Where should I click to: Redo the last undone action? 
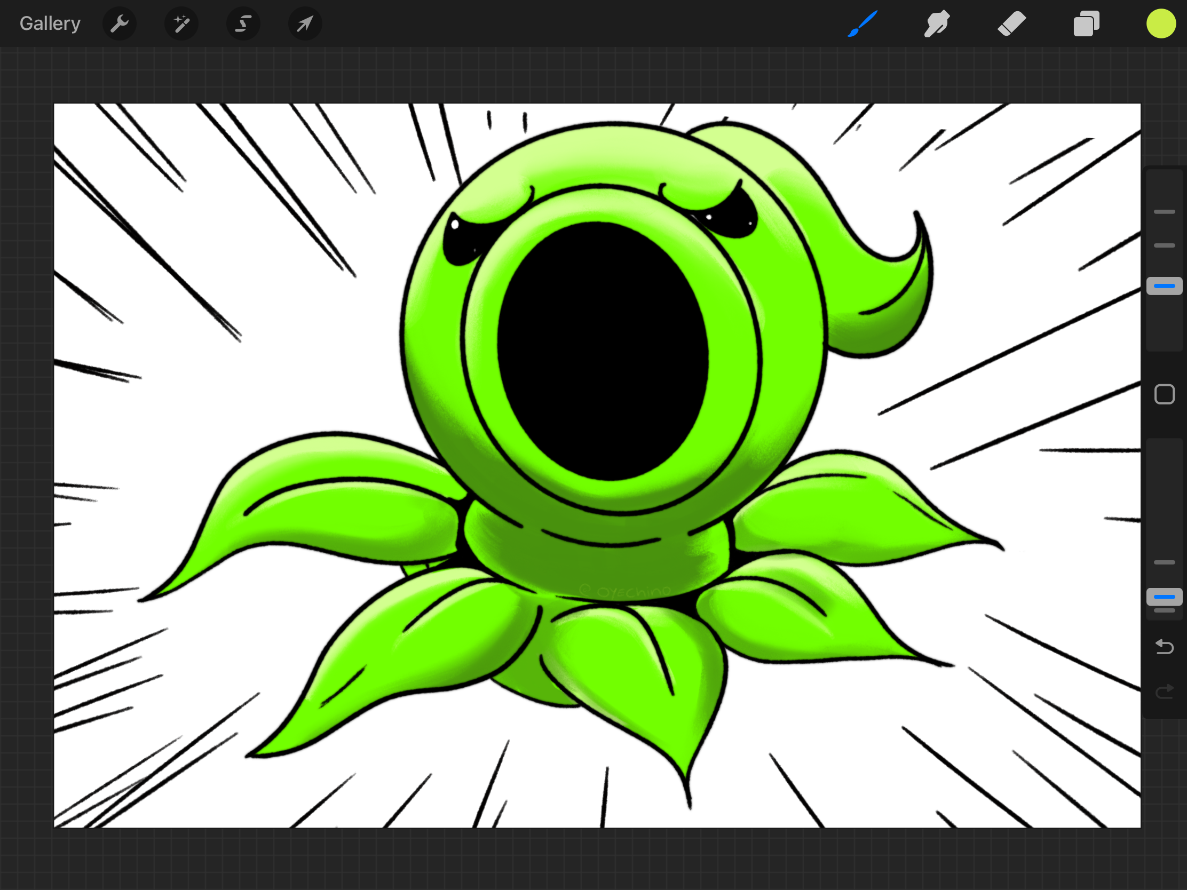coord(1165,692)
